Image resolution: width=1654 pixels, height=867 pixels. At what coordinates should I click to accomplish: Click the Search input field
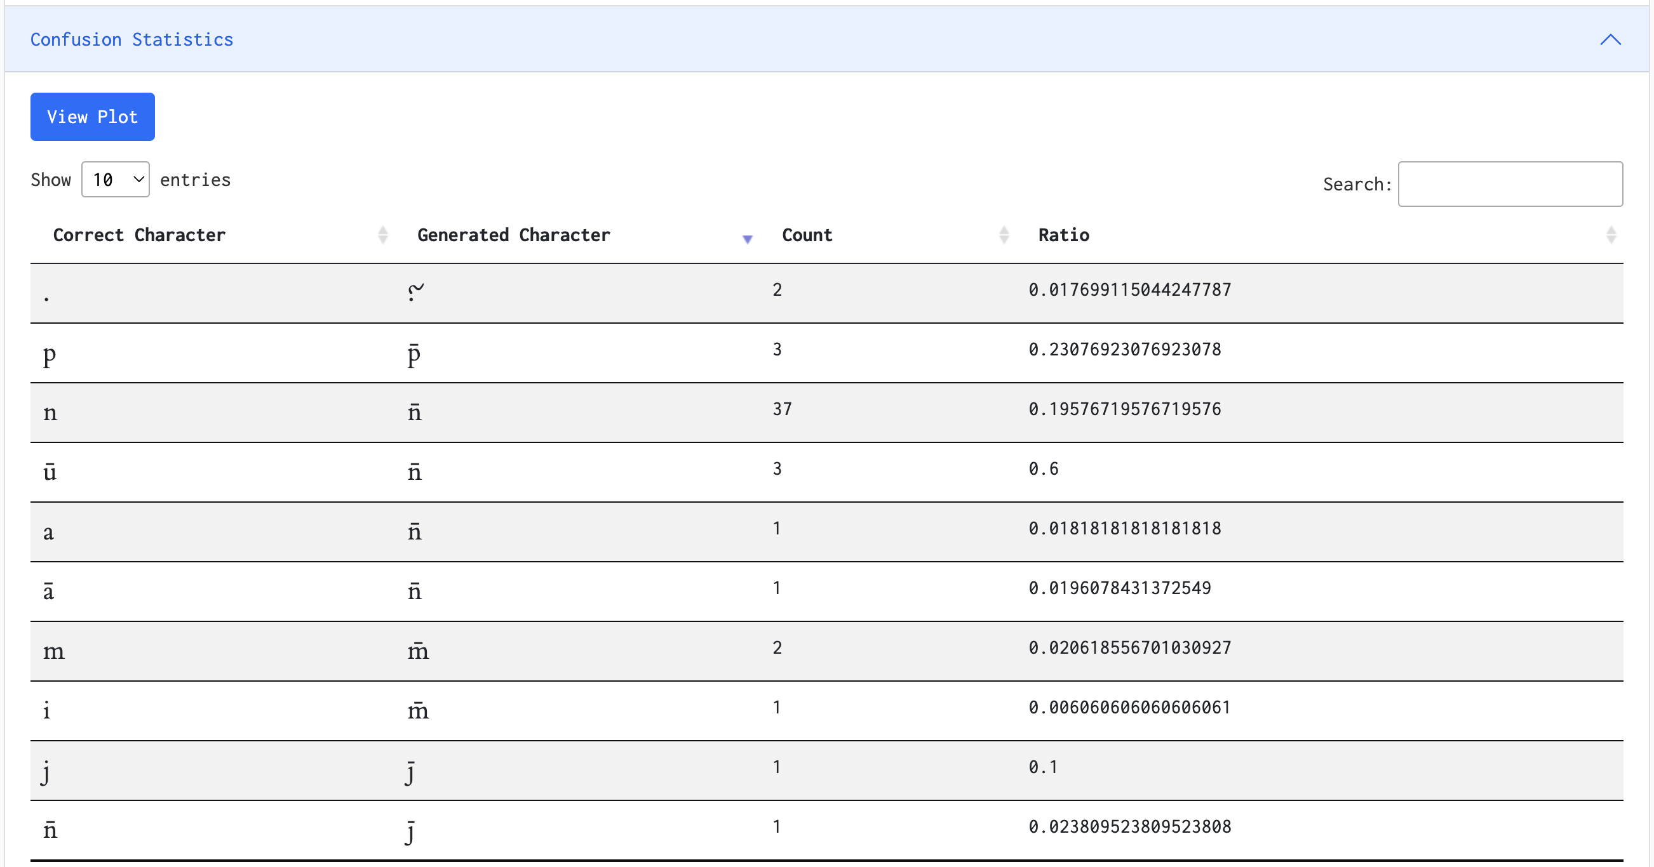(x=1510, y=184)
